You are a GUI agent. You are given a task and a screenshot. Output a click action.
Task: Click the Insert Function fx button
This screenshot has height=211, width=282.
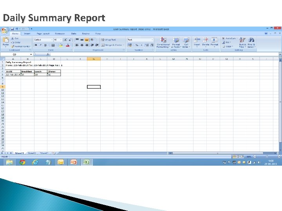[x=48, y=54]
